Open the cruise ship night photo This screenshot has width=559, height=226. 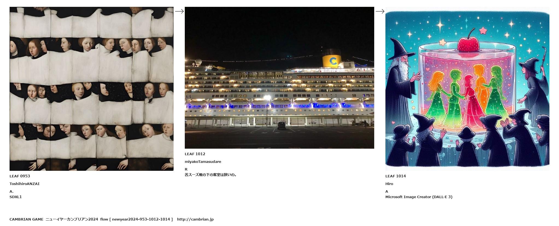(x=279, y=78)
